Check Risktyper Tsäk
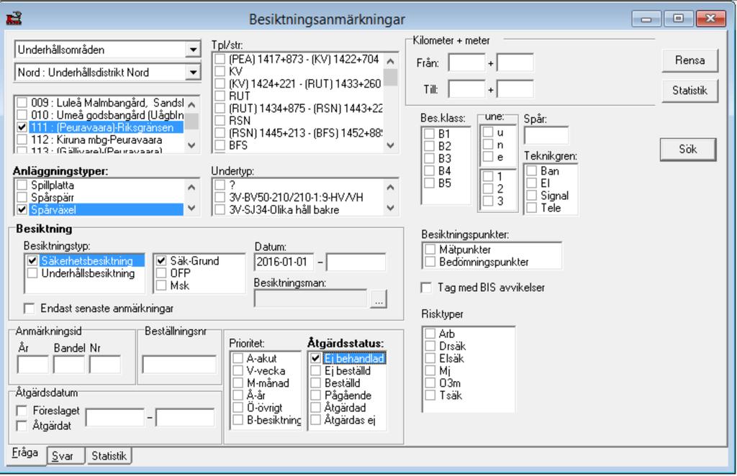 (430, 395)
